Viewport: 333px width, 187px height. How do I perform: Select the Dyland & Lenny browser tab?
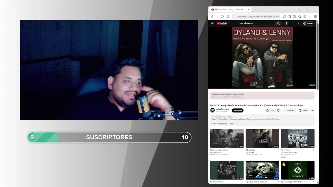[230, 10]
